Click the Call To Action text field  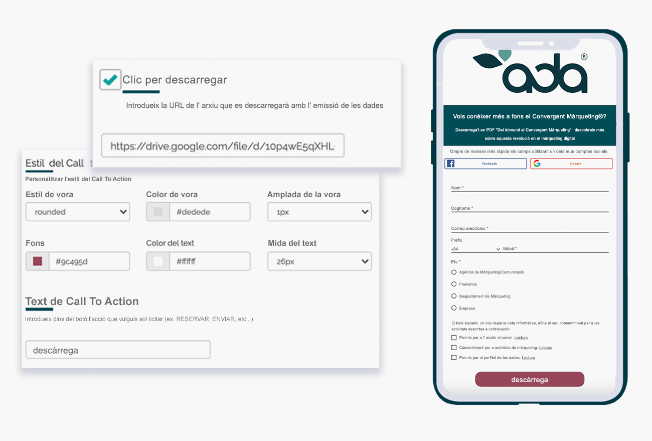(x=118, y=350)
